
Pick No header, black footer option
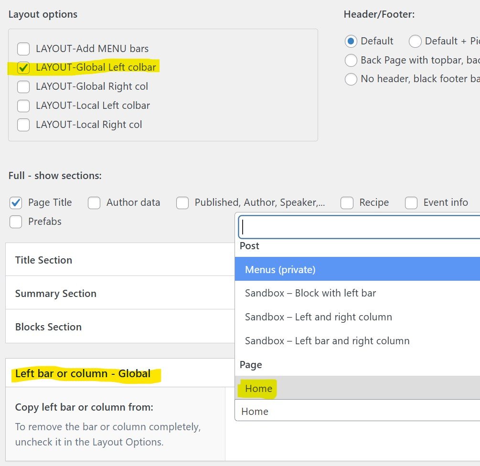tap(351, 79)
